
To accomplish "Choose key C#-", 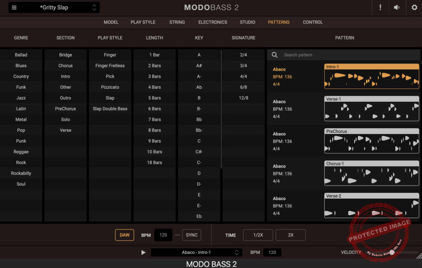I will point(199,152).
